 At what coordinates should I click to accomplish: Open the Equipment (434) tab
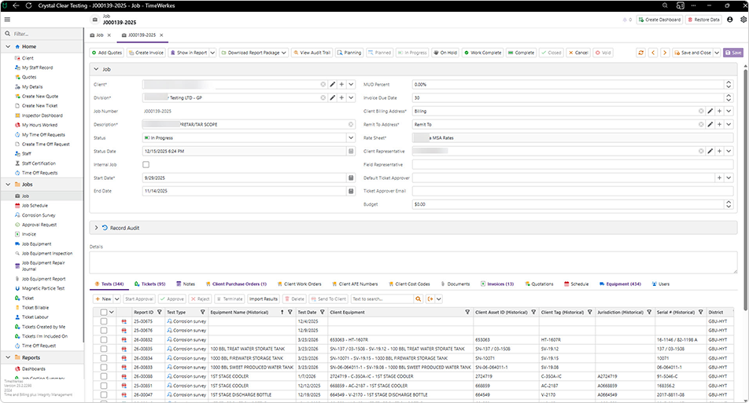(620, 284)
